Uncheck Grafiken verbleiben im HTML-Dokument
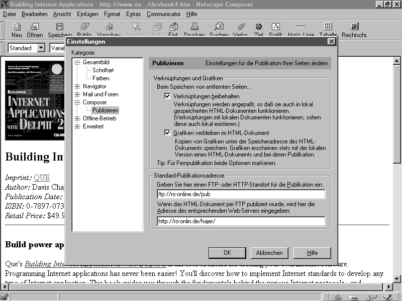This screenshot has width=402, height=301. [x=168, y=133]
